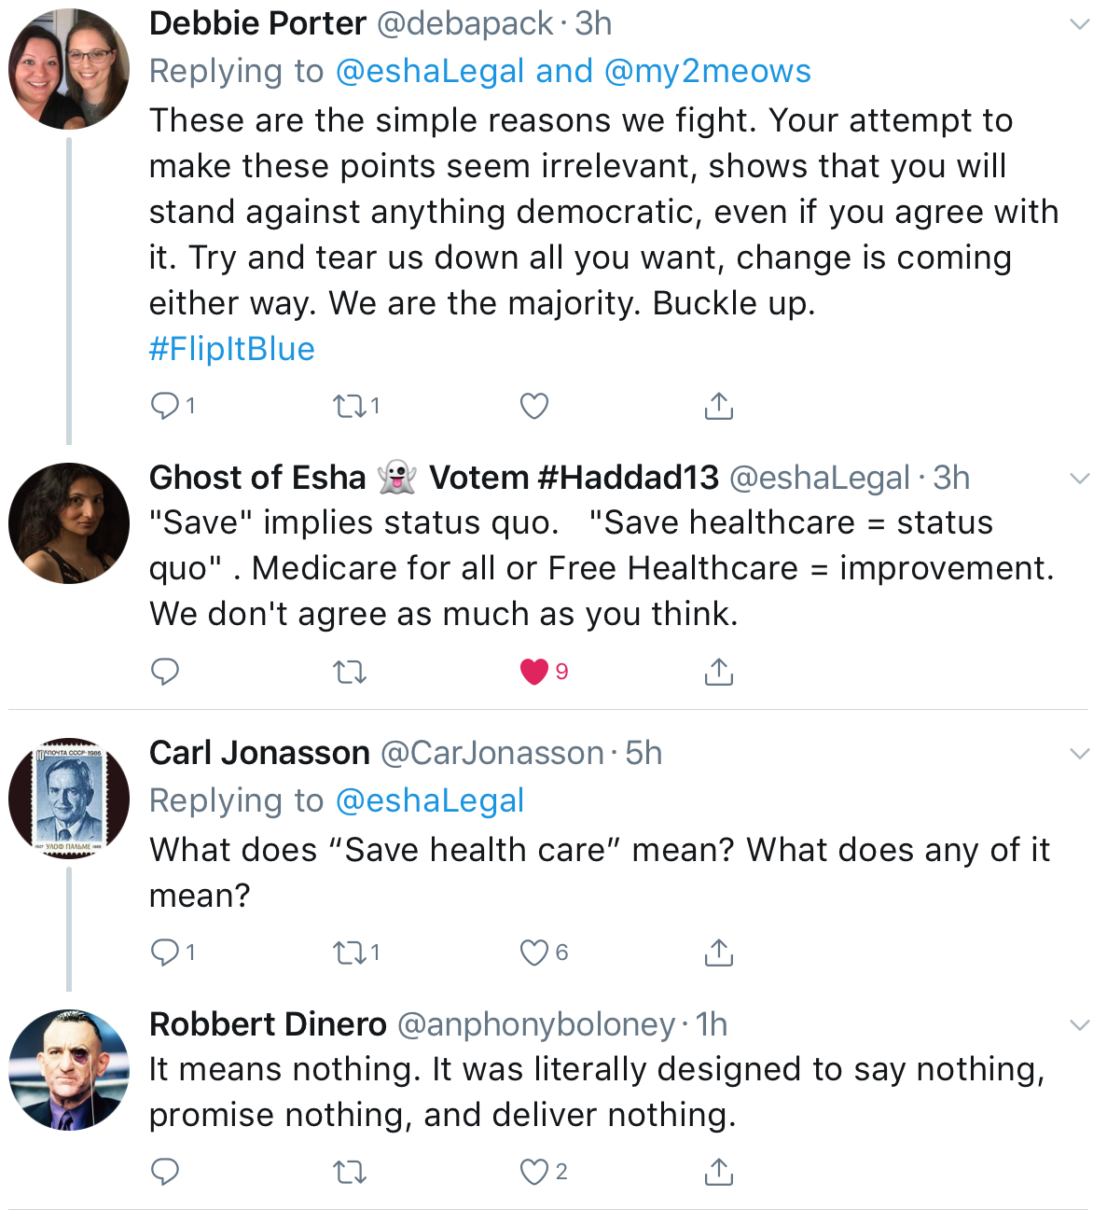This screenshot has height=1210, width=1107.
Task: Open @eshaLegal link in Carl Jonasson's reply
Action: click(429, 801)
